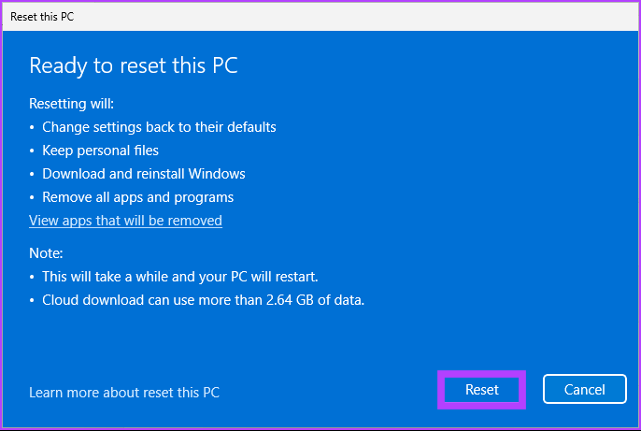Click bullet before This will take a while
This screenshot has height=431, width=641.
[x=33, y=277]
